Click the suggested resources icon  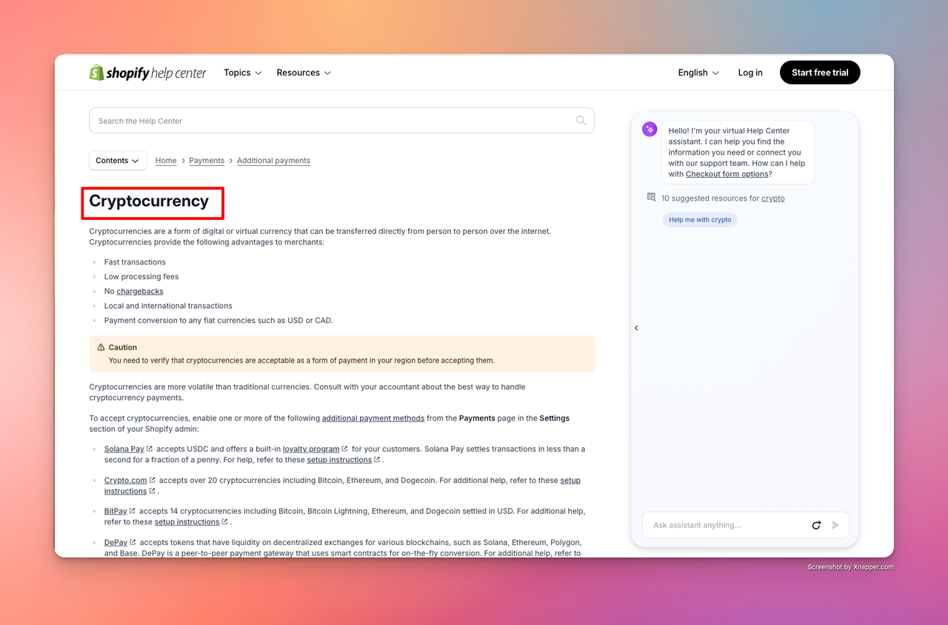652,198
